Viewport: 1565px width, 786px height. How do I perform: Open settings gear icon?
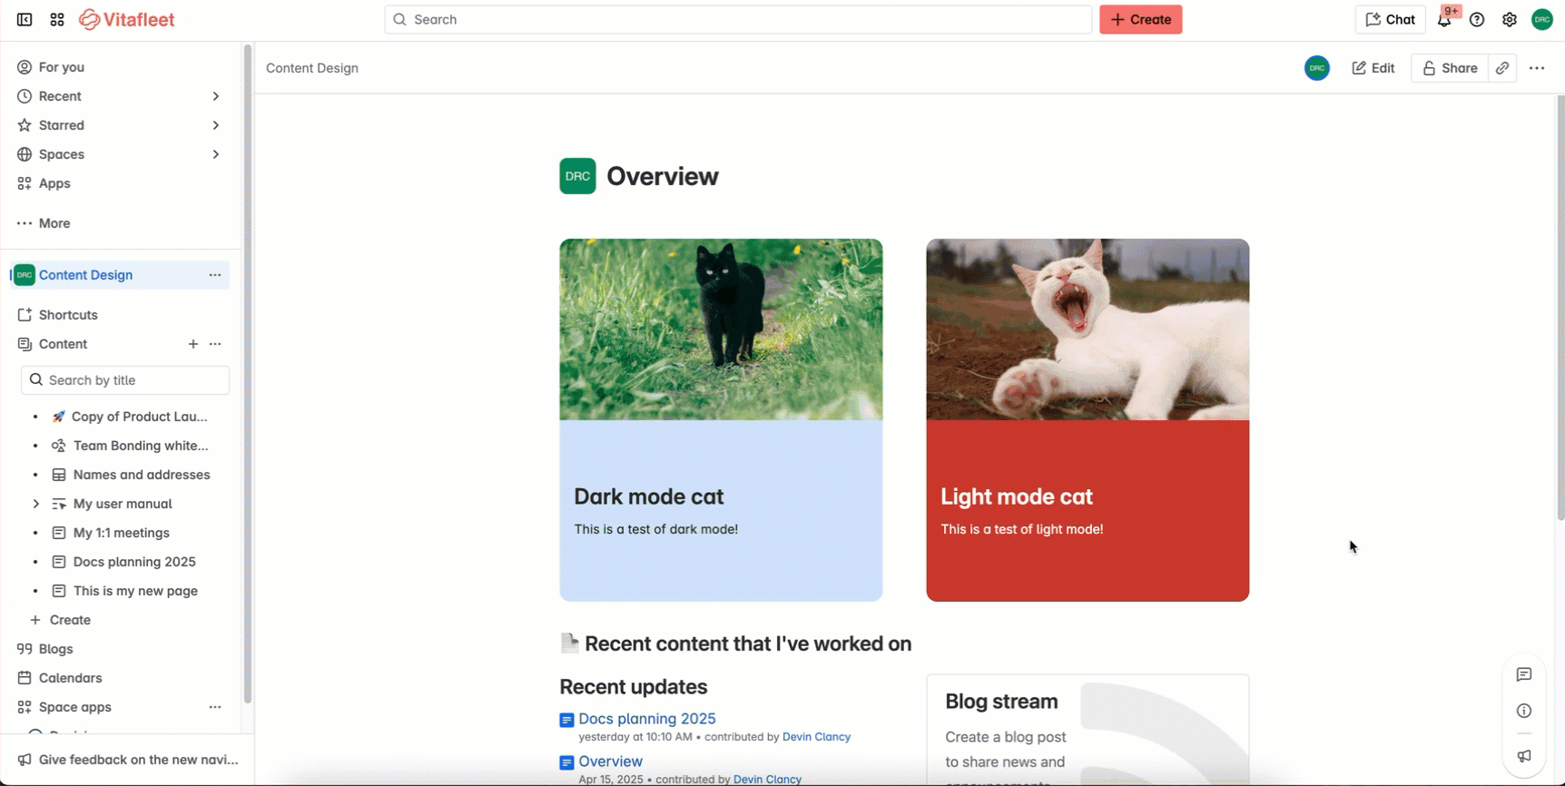(x=1510, y=19)
